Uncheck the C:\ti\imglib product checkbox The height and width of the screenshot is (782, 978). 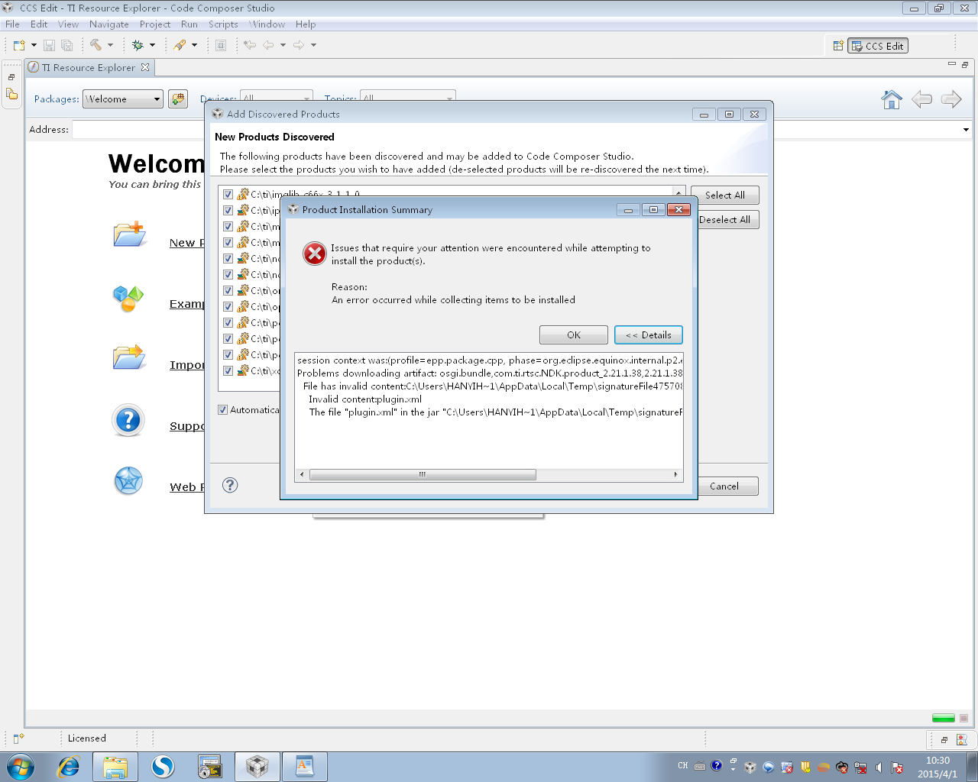pyautogui.click(x=228, y=194)
